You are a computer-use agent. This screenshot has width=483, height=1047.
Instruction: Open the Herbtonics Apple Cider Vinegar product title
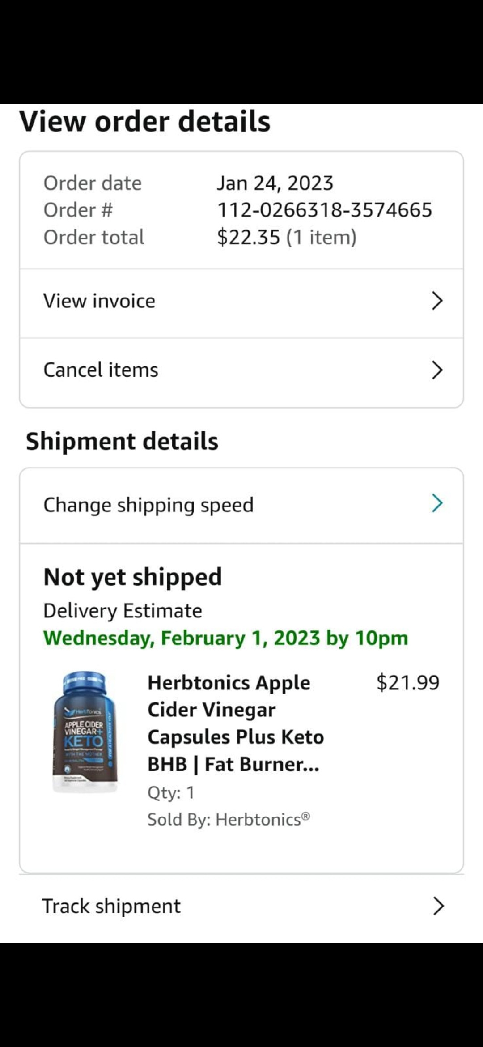coord(236,723)
